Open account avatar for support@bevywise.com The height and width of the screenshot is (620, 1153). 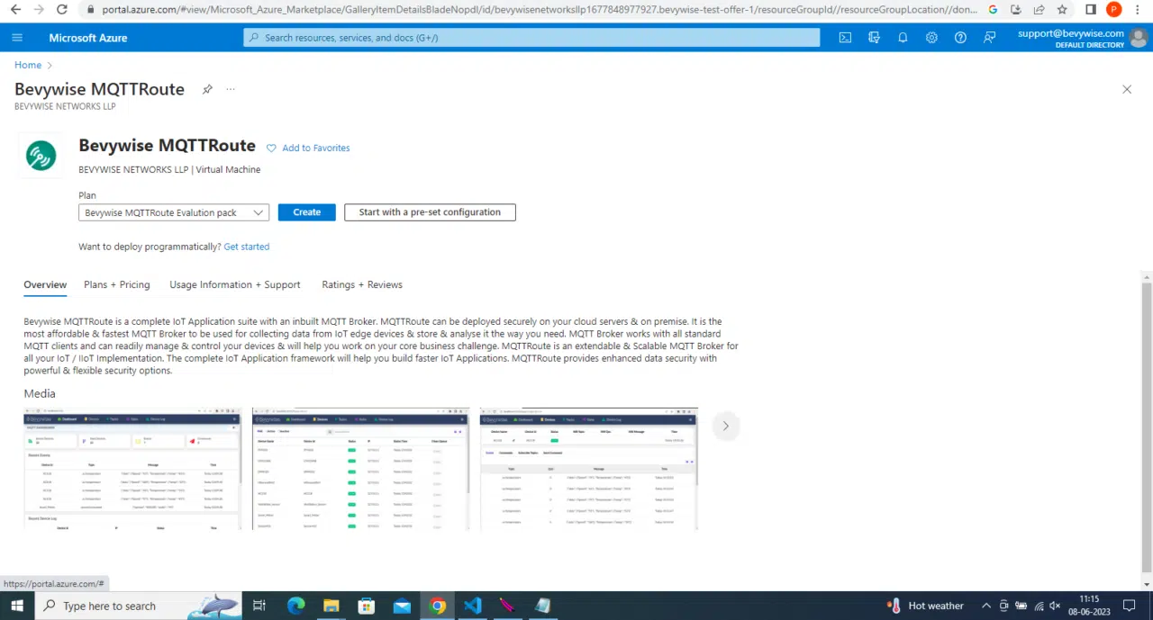pyautogui.click(x=1138, y=38)
